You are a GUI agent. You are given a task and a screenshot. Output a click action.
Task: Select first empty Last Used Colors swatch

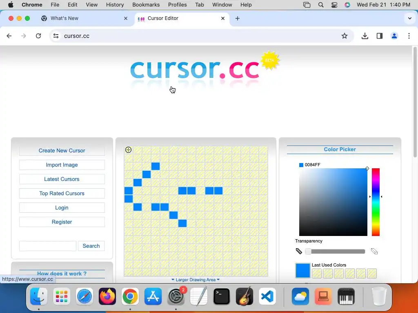pos(317,273)
